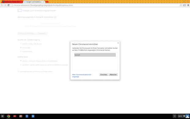Click the user avatar in tray
This screenshot has height=119, width=190.
tap(188, 116)
